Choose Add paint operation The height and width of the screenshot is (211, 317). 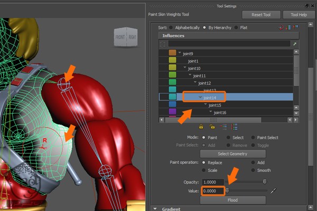pos(253,162)
